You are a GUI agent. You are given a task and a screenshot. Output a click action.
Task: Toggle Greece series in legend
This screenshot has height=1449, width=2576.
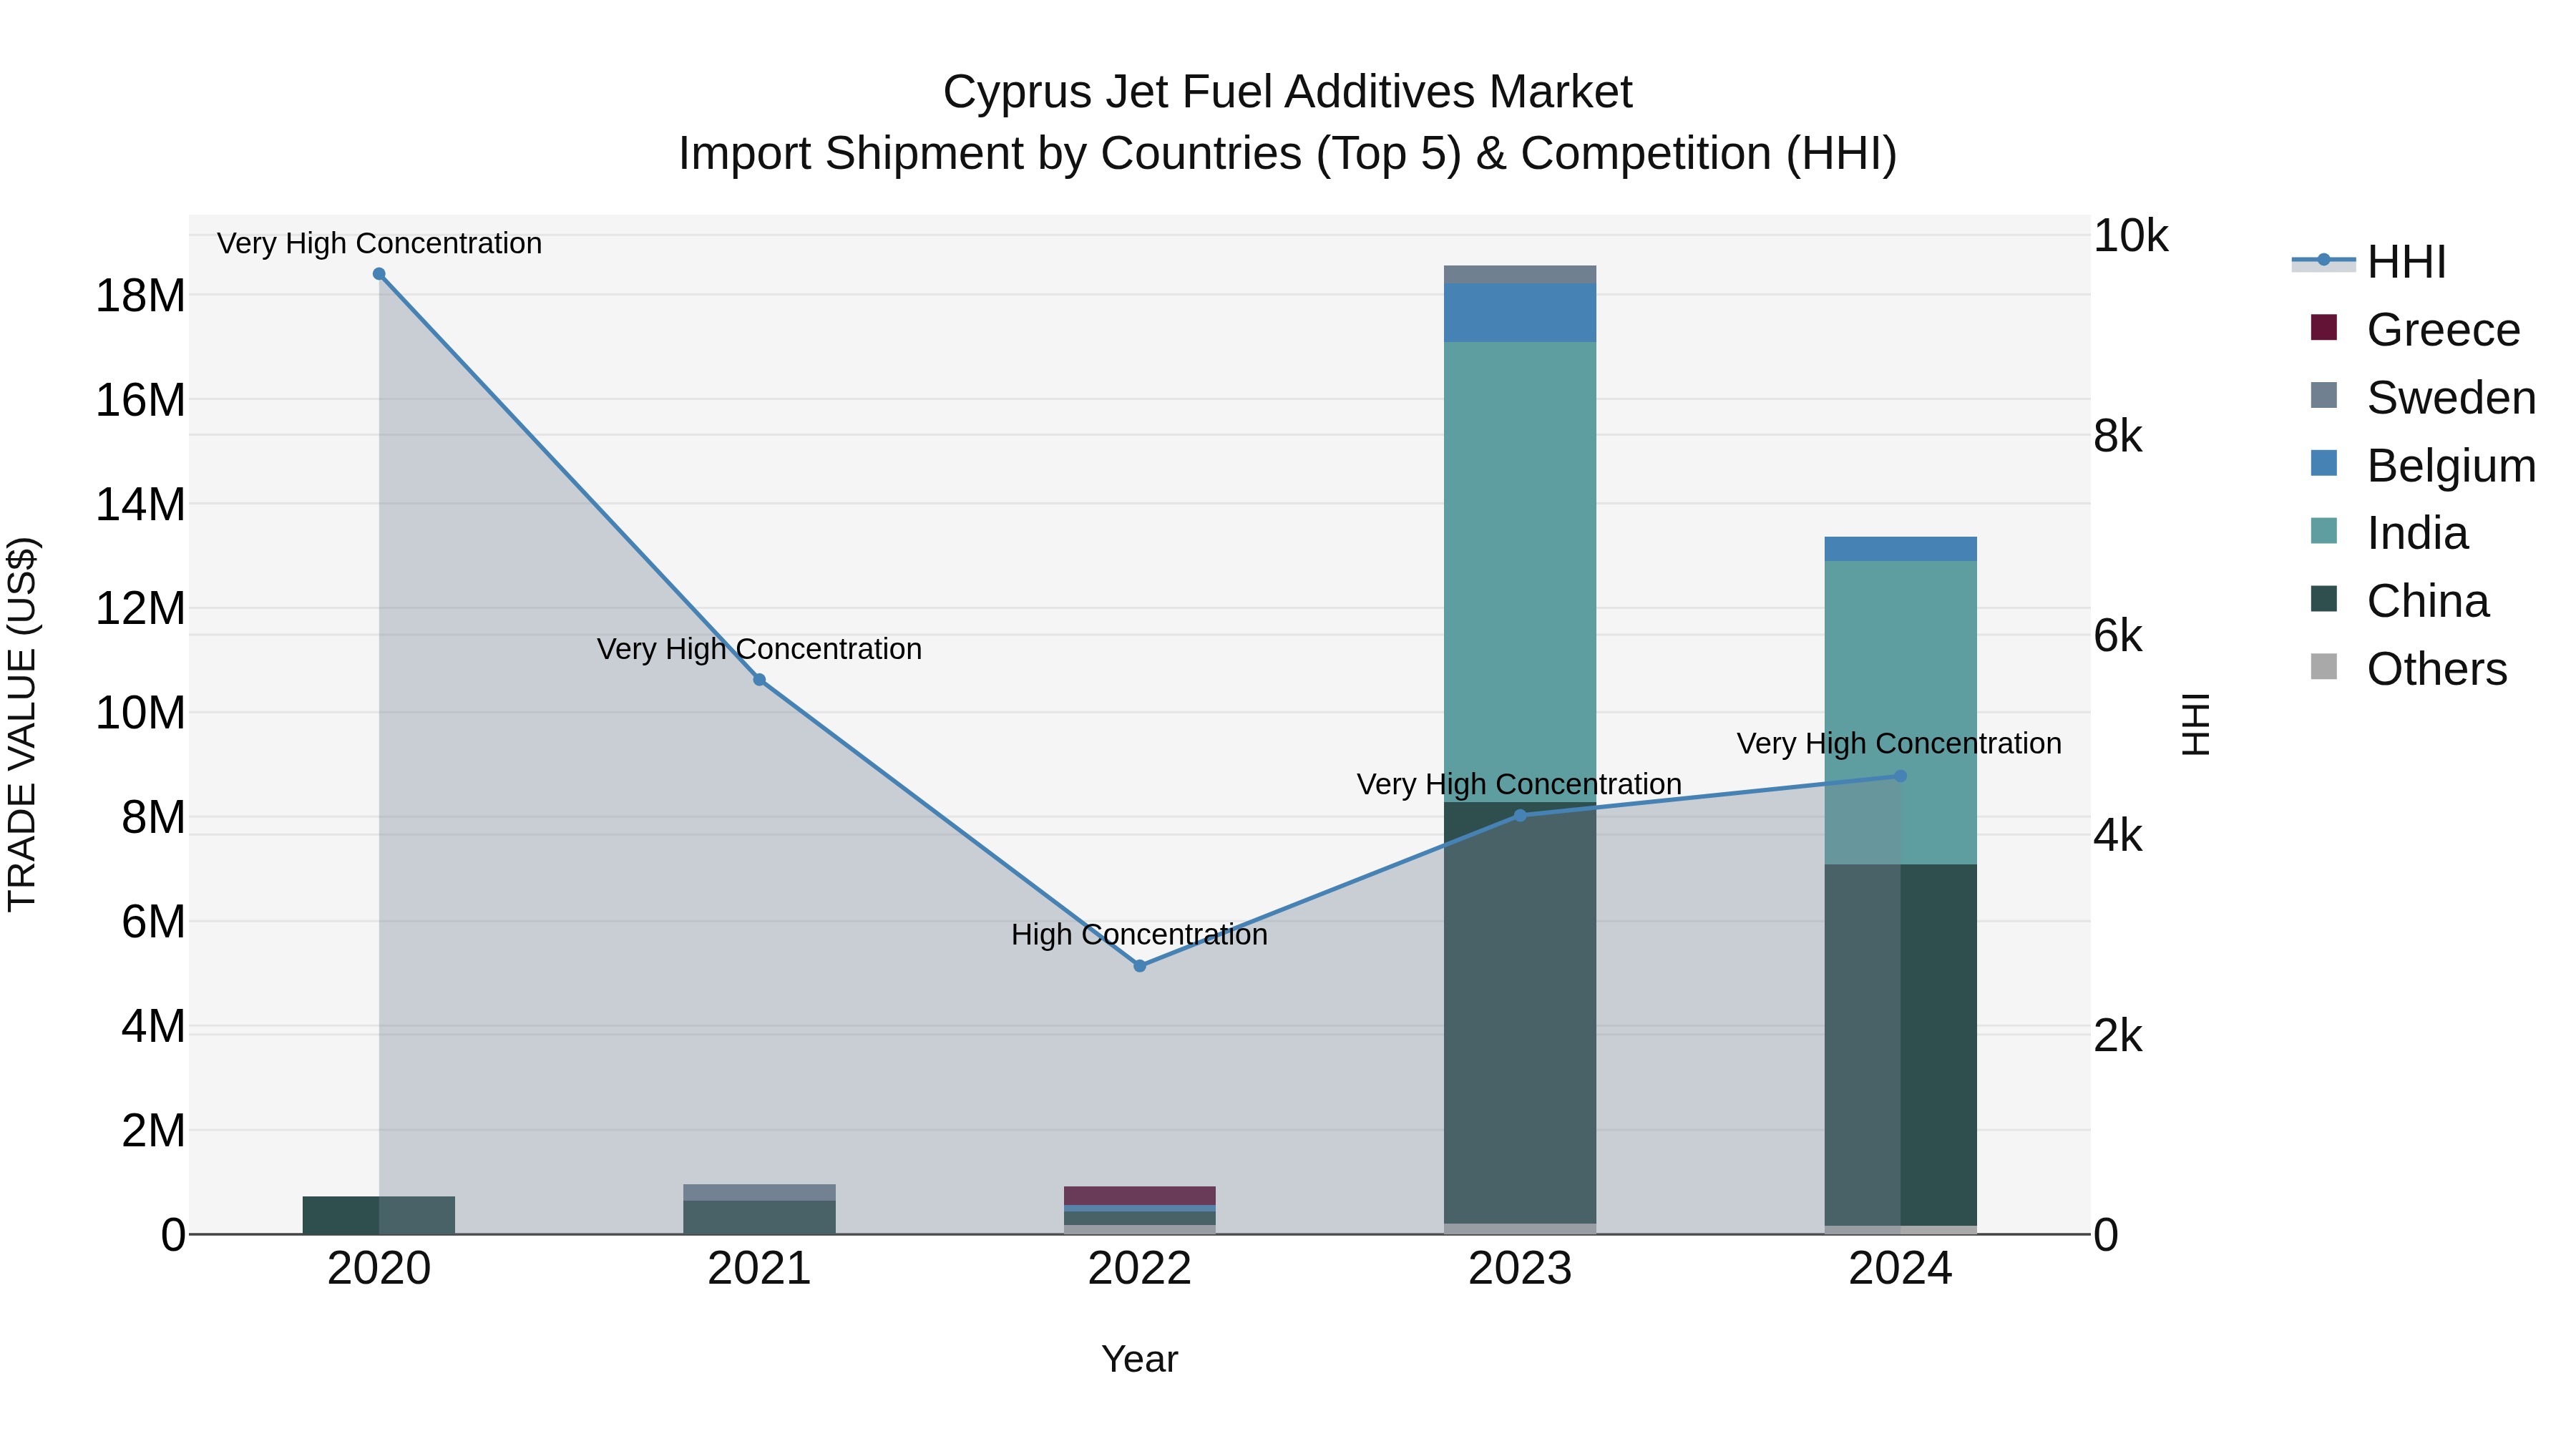pos(2416,330)
